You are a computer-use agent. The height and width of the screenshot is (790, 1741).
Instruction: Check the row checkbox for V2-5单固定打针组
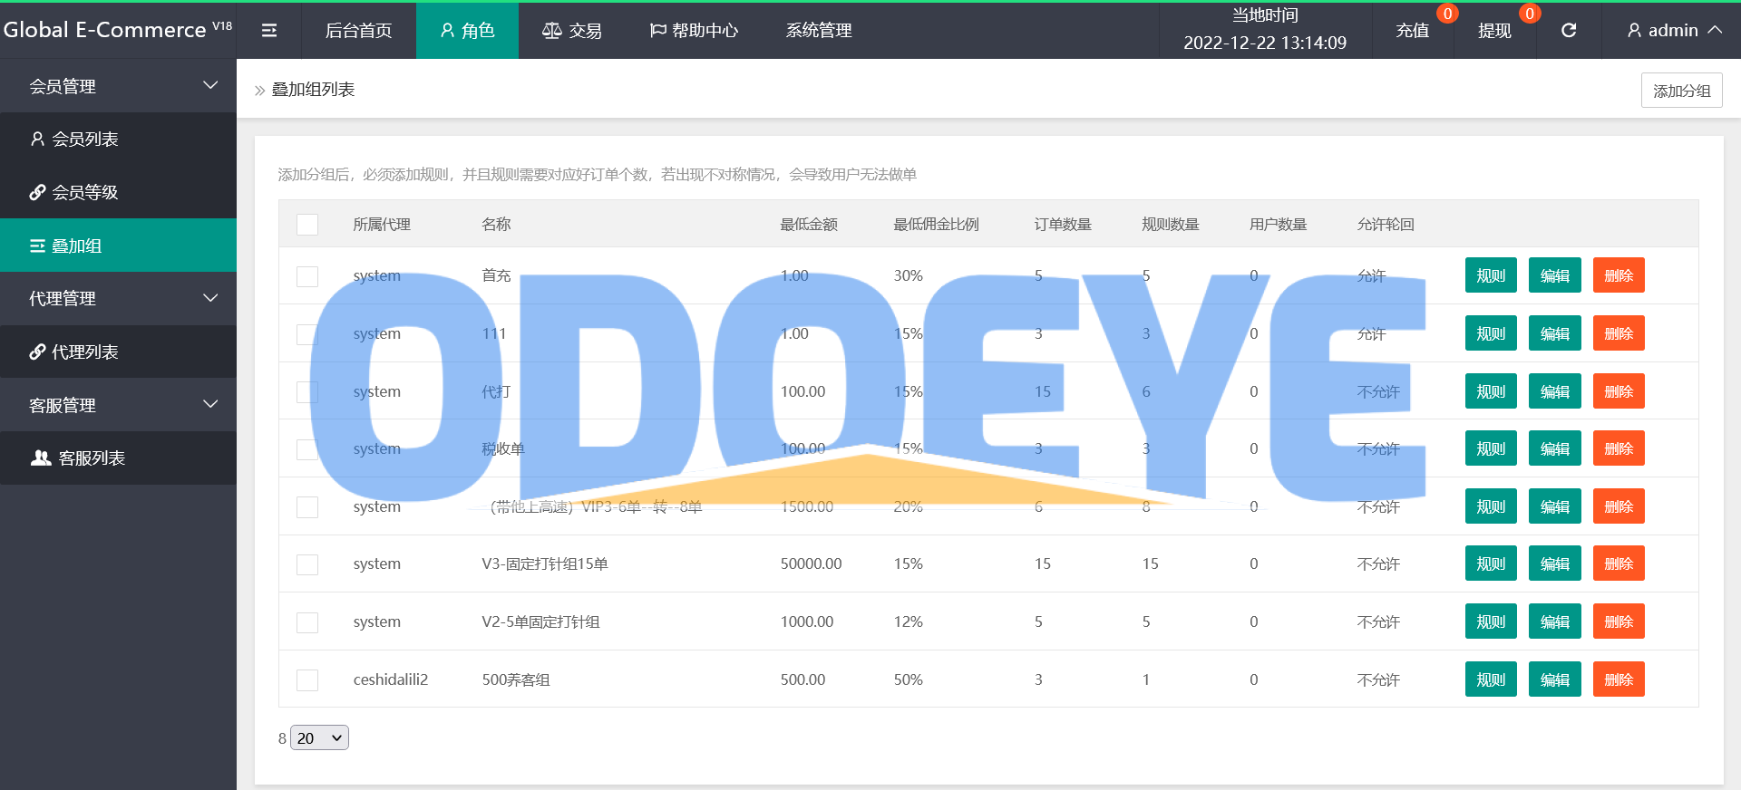(307, 622)
